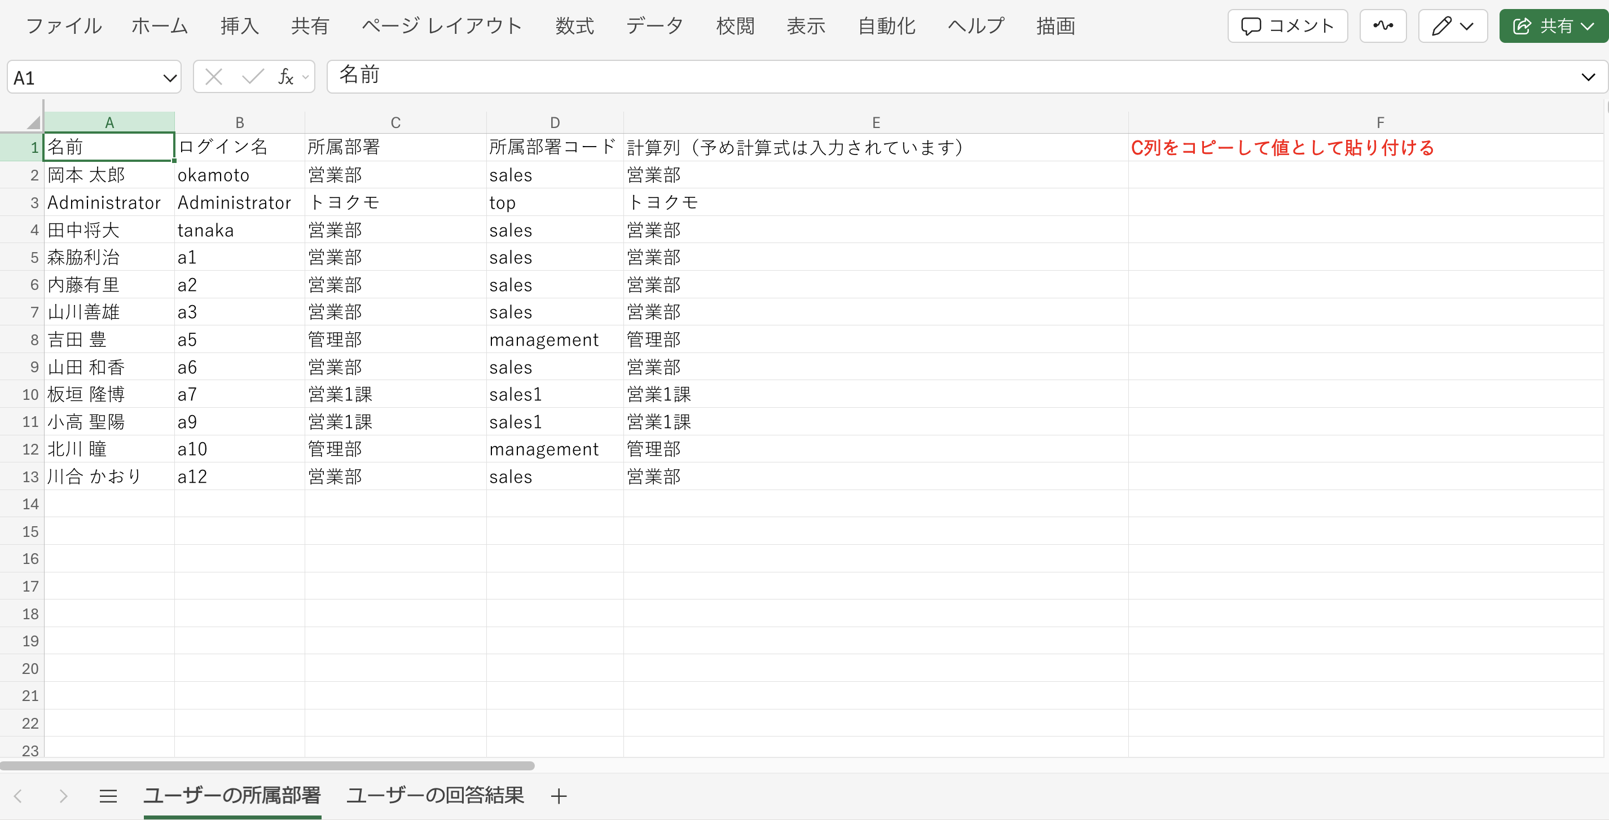Click the cancel X icon in formula bar
This screenshot has width=1609, height=820.
214,77
